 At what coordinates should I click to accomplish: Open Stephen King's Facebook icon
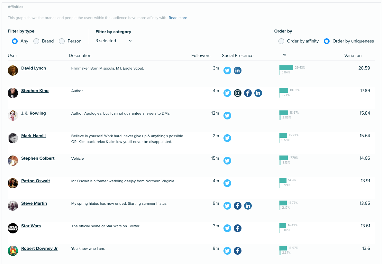pyautogui.click(x=248, y=93)
